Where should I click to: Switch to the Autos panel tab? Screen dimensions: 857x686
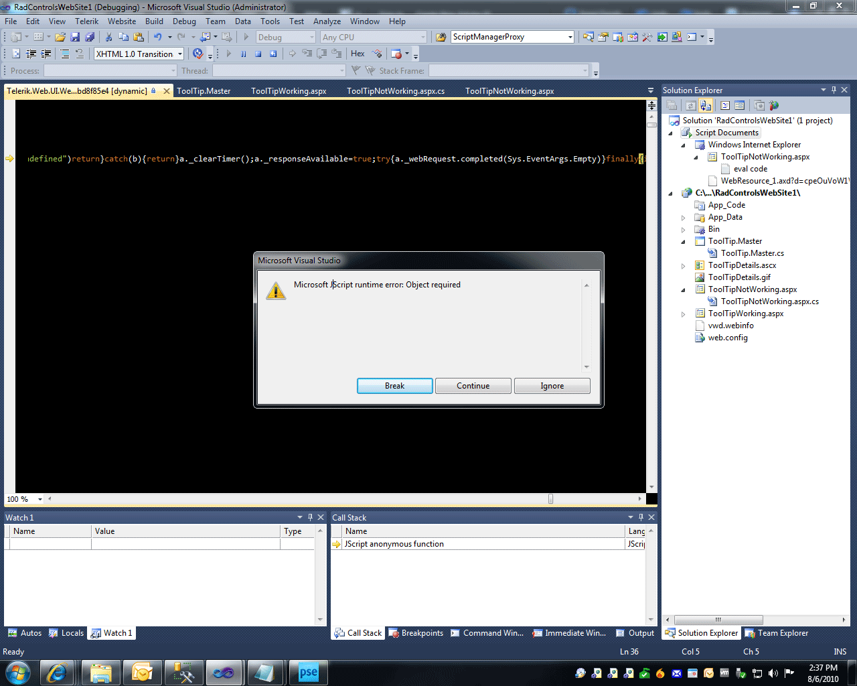(x=25, y=633)
